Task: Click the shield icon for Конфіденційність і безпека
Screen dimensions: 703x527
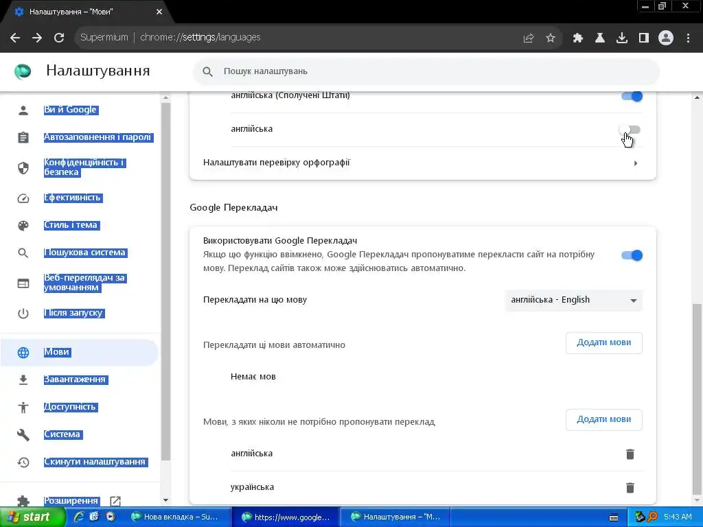Action: tap(23, 167)
